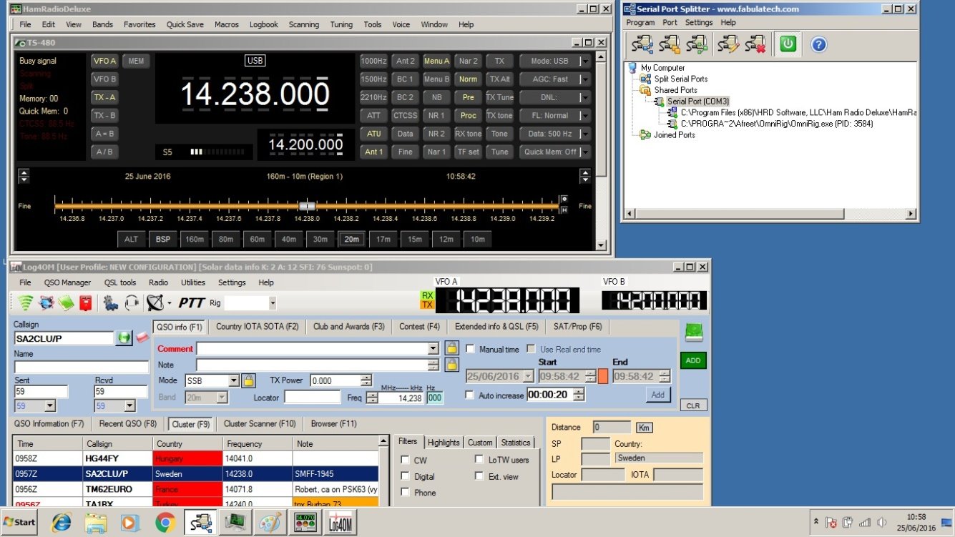This screenshot has height=537, width=955.
Task: Check the Ext. view checkbox
Action: coord(479,476)
